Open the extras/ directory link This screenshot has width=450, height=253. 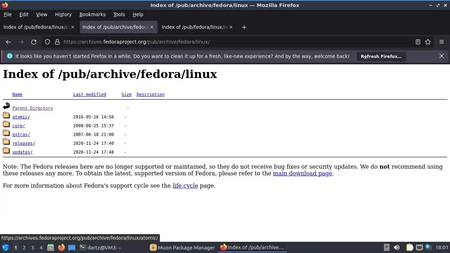21,135
